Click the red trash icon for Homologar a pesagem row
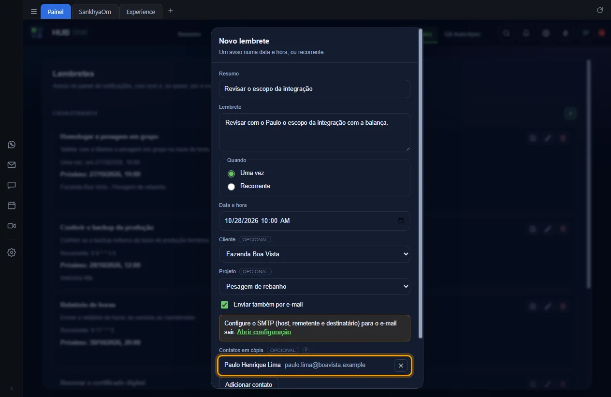Image resolution: width=611 pixels, height=397 pixels. click(x=563, y=138)
